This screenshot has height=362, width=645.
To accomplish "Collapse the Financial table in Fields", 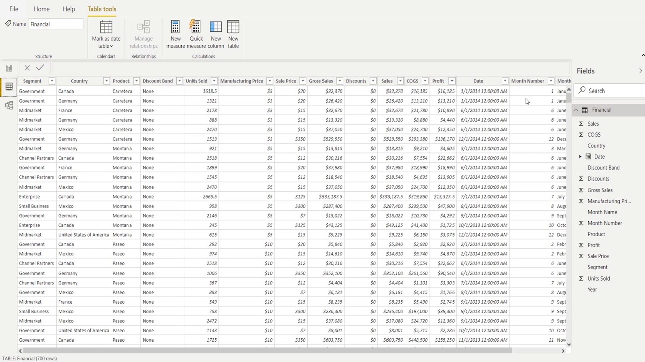I will [576, 110].
